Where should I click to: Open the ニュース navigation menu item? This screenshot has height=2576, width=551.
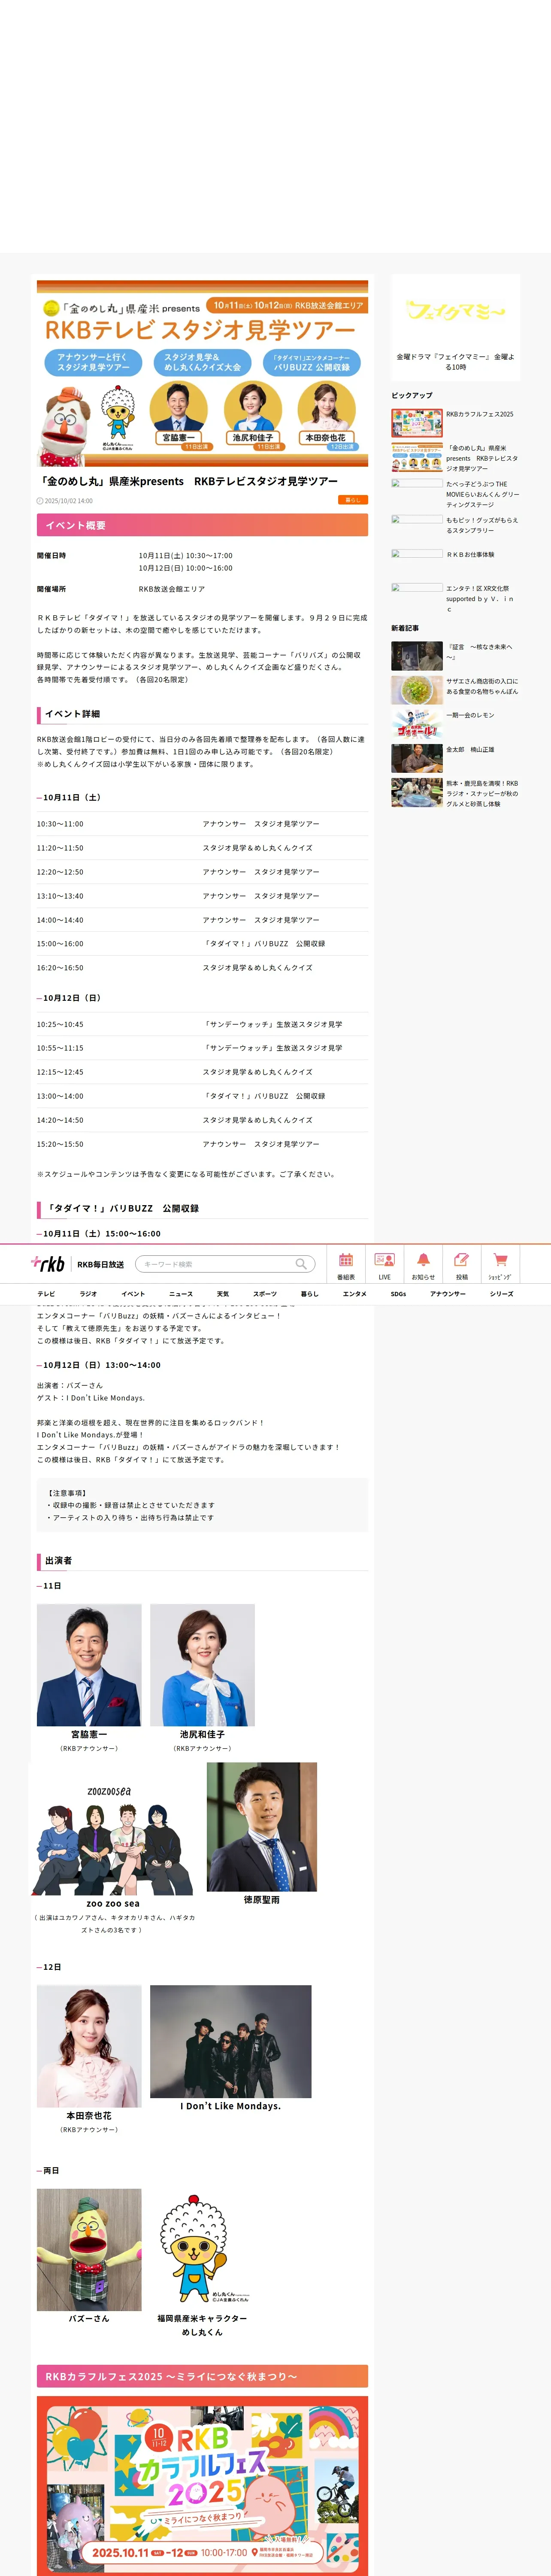coord(181,1294)
